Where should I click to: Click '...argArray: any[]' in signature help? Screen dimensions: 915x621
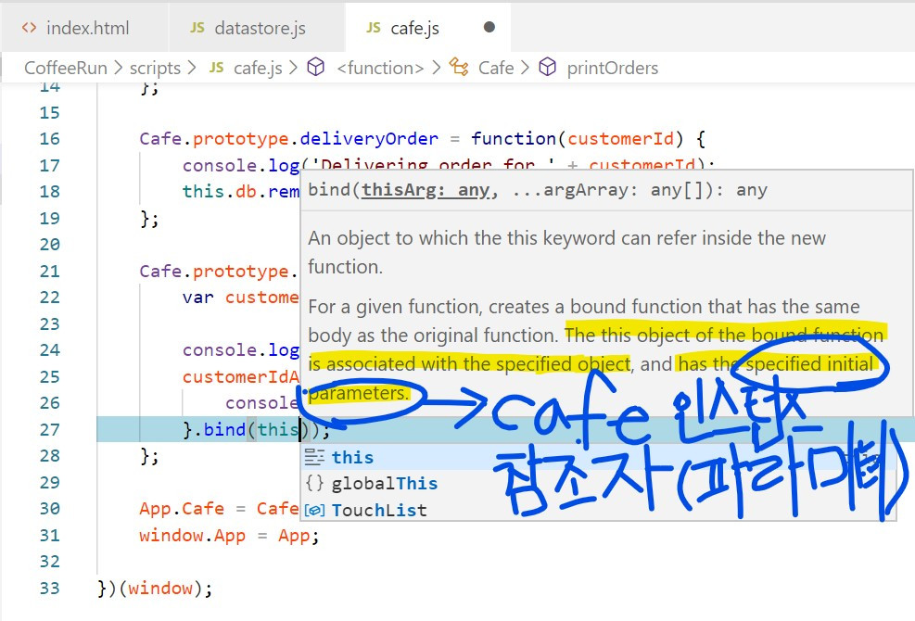point(609,190)
